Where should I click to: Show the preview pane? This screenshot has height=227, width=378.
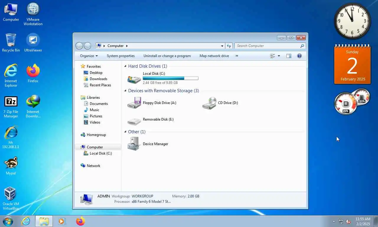[x=289, y=56]
